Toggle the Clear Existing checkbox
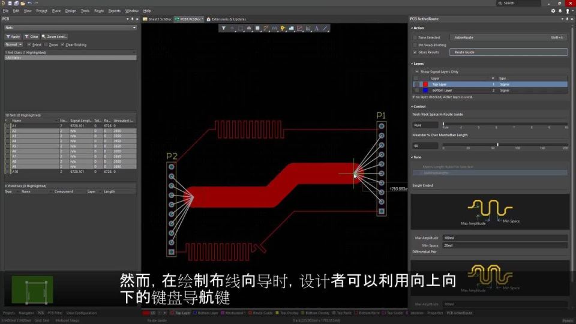The image size is (576, 324). 62,44
